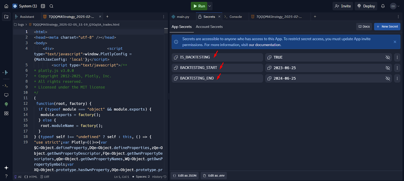The image size is (404, 181).
Task: Change indentation via Spaces: 2
Action: (143, 177)
